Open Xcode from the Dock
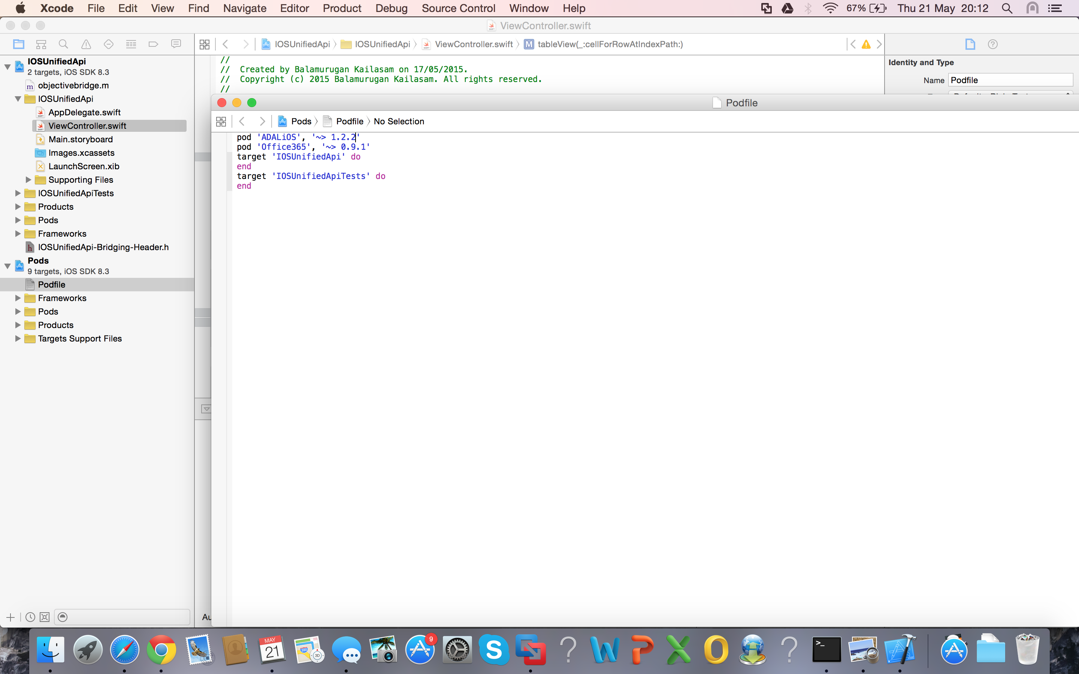The width and height of the screenshot is (1079, 674). click(900, 650)
